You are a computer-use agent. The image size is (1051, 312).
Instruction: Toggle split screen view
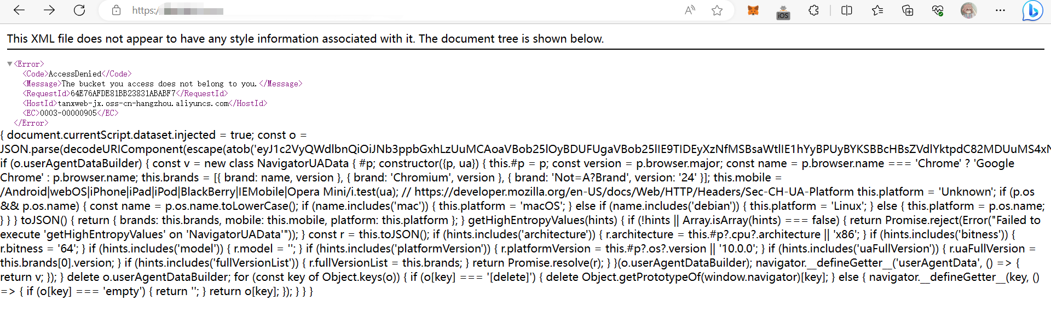(847, 10)
